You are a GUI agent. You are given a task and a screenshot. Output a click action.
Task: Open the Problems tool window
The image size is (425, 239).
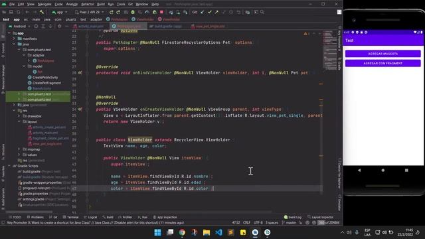coord(35,217)
